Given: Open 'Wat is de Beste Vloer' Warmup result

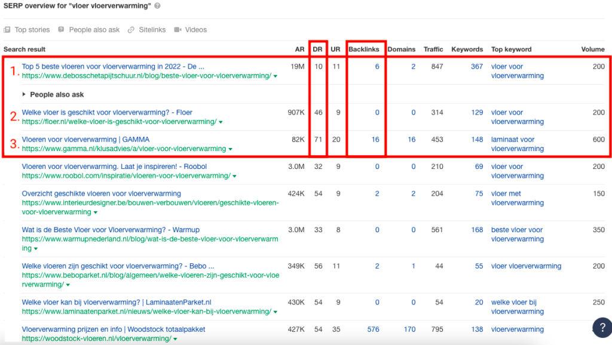Looking at the screenshot, I should coord(111,230).
